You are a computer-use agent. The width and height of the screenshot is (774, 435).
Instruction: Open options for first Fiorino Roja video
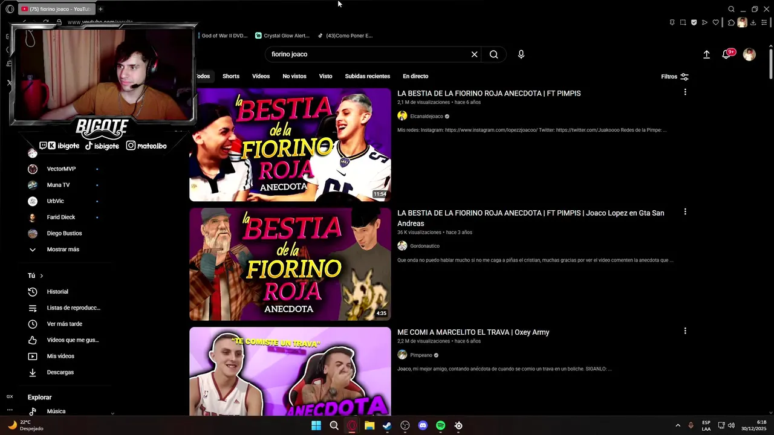pos(685,92)
